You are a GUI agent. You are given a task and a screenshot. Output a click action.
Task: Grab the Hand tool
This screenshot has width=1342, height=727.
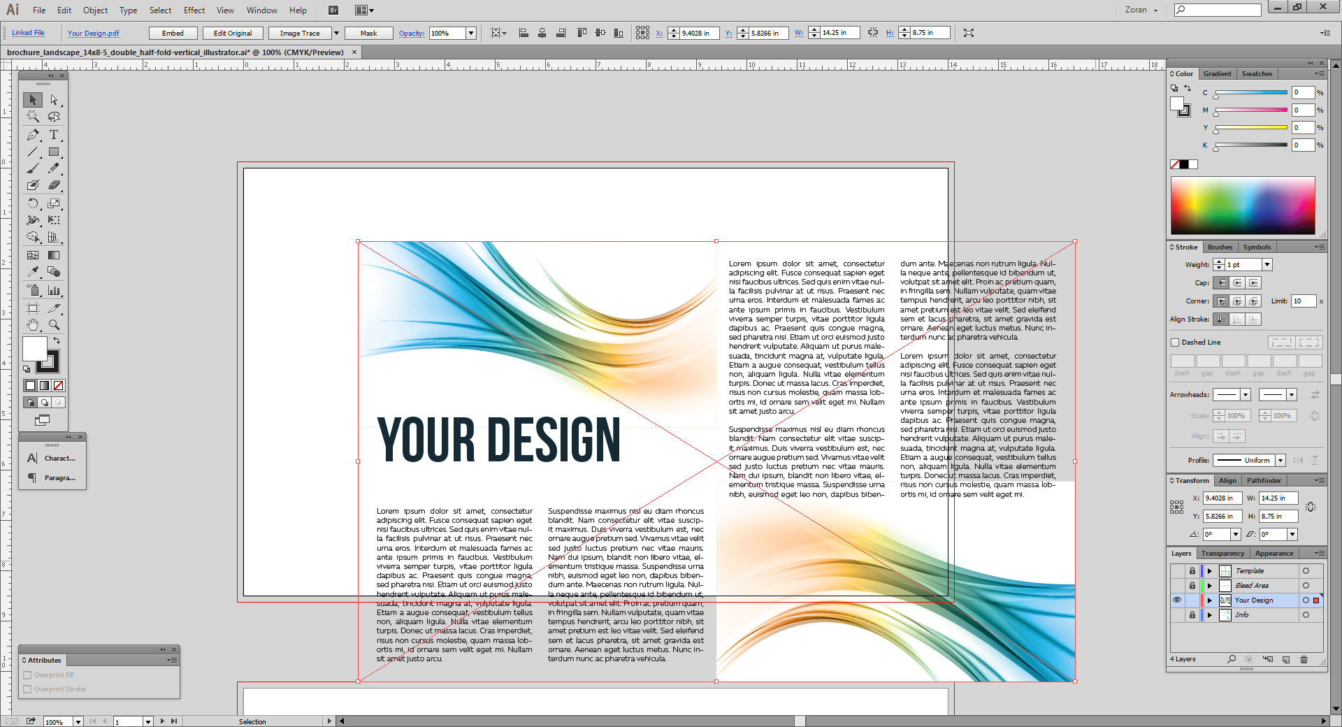point(32,324)
